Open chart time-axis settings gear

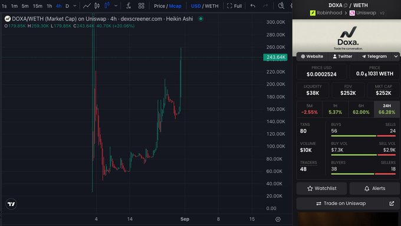tap(278, 219)
